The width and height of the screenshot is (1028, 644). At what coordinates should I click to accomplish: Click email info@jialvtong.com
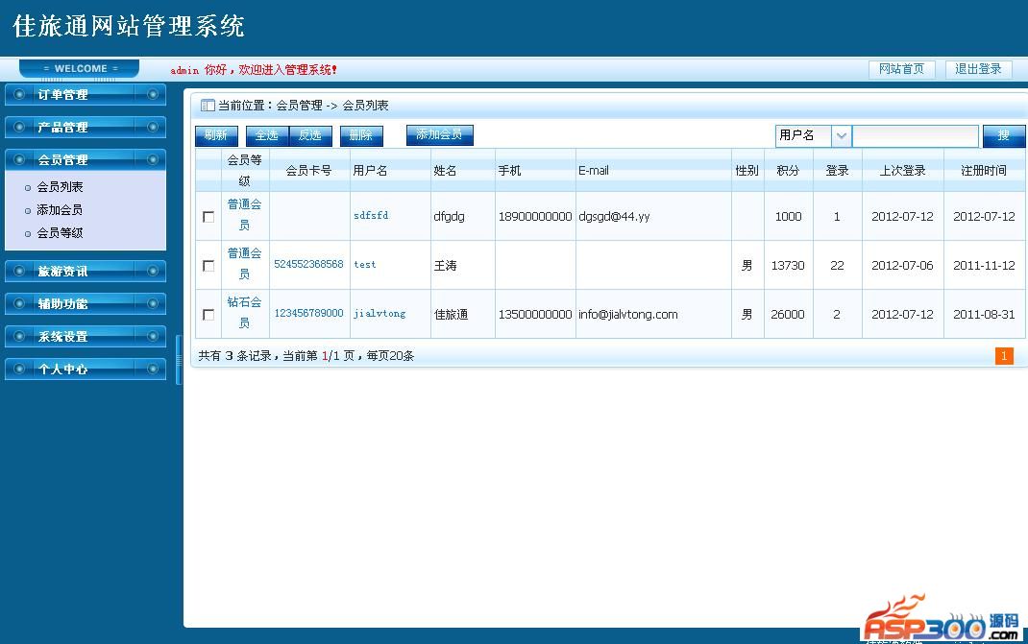point(628,315)
